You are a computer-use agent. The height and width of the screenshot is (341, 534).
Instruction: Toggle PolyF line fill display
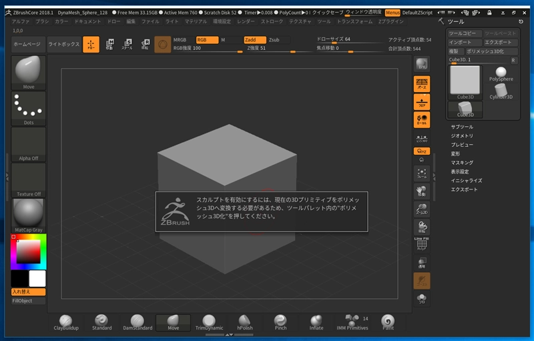coord(422,245)
